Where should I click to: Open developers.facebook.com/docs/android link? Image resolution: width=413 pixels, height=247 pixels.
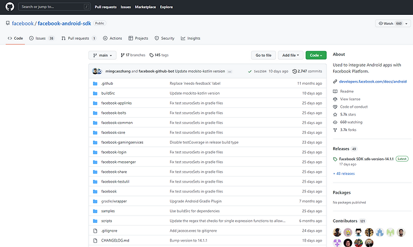point(373,81)
